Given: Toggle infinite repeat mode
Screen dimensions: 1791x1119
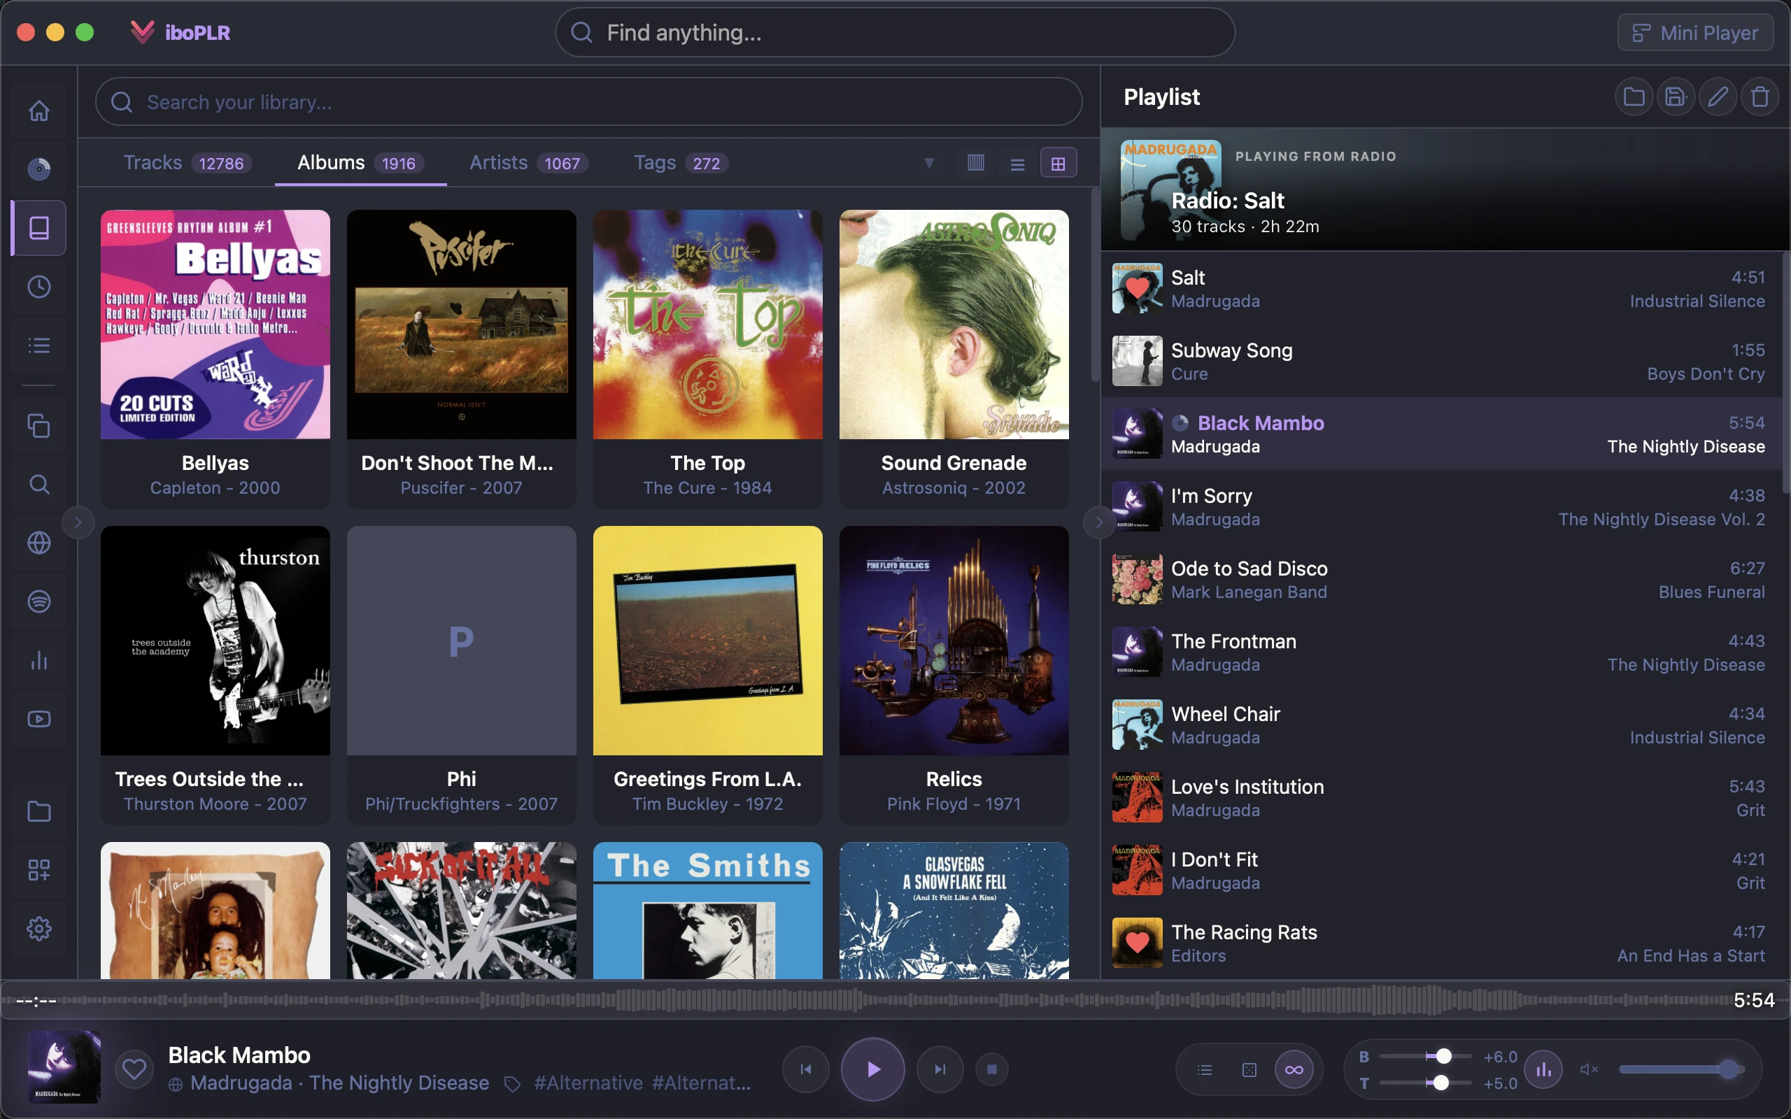Looking at the screenshot, I should (1294, 1069).
